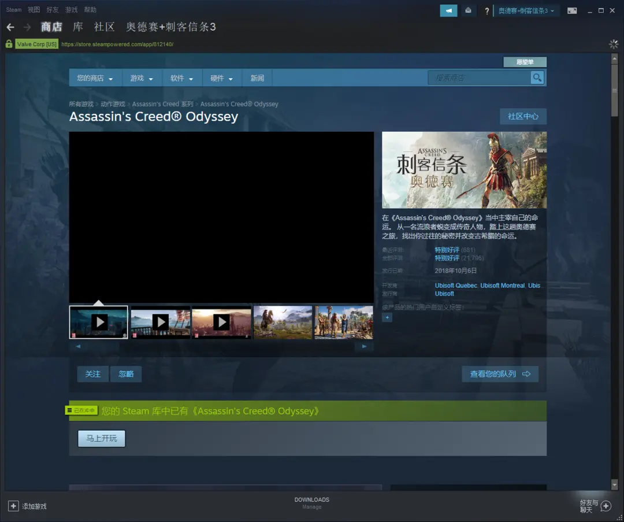
Task: Click the page loading spinner icon
Action: [614, 44]
